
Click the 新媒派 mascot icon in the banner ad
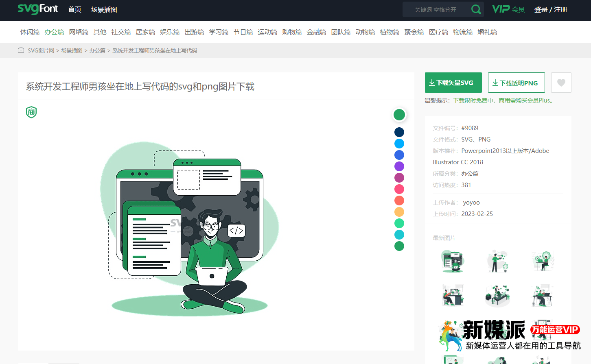pos(450,334)
